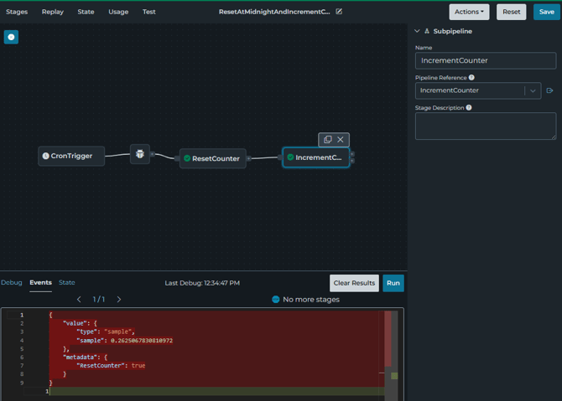Viewport: 562px width, 401px height.
Task: Open the Test tab
Action: tap(149, 12)
